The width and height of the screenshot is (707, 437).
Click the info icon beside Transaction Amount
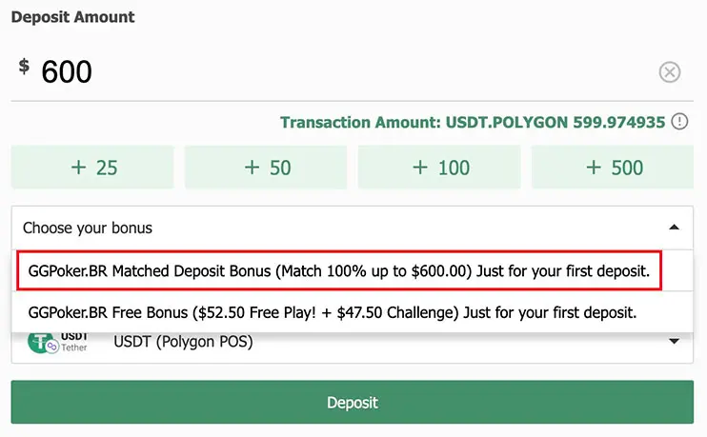pos(679,121)
